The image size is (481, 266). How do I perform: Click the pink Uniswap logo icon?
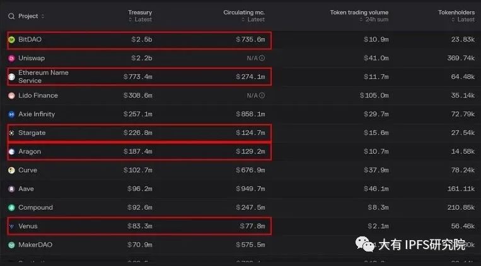[11, 58]
